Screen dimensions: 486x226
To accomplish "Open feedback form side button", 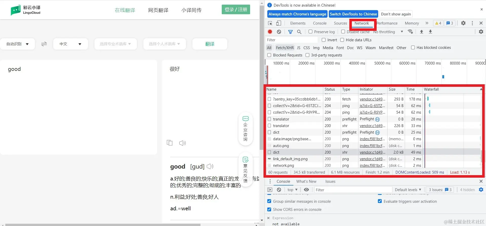I will [246, 170].
